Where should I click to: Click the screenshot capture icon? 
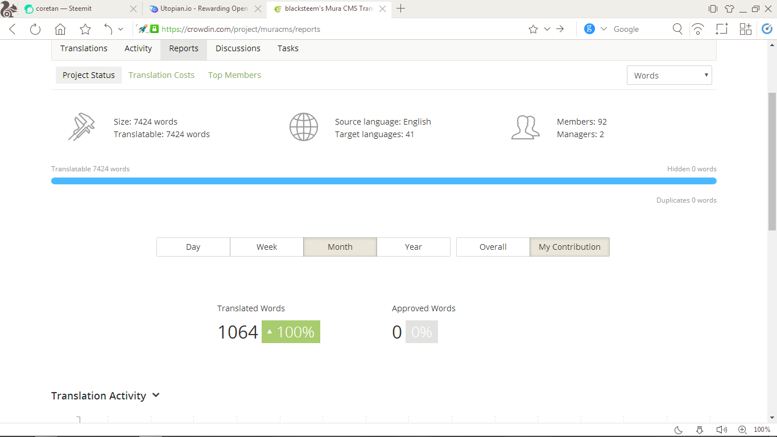722,29
